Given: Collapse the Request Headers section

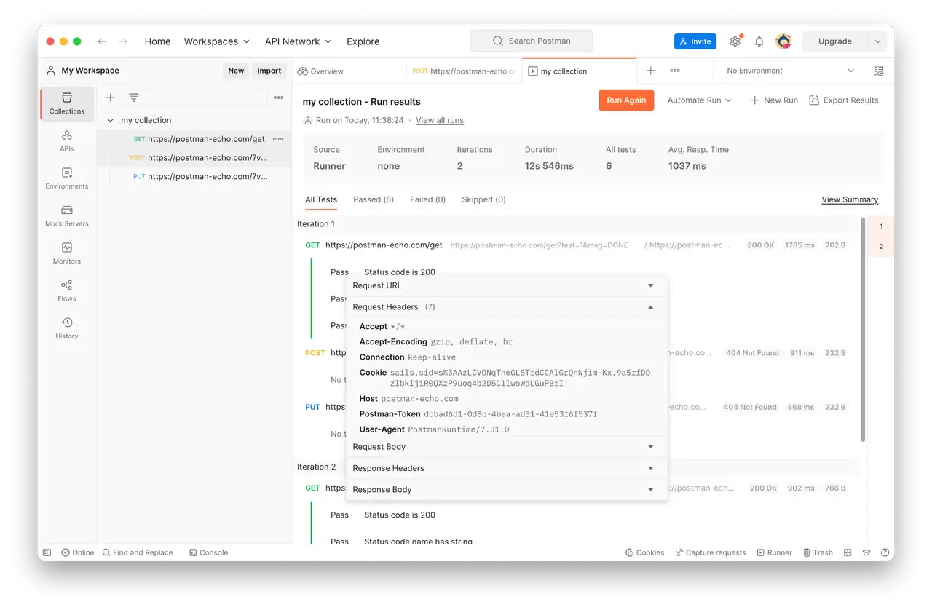Looking at the screenshot, I should [506, 307].
